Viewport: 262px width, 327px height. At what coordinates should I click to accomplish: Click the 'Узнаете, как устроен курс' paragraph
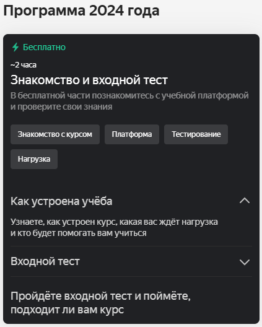pyautogui.click(x=114, y=222)
